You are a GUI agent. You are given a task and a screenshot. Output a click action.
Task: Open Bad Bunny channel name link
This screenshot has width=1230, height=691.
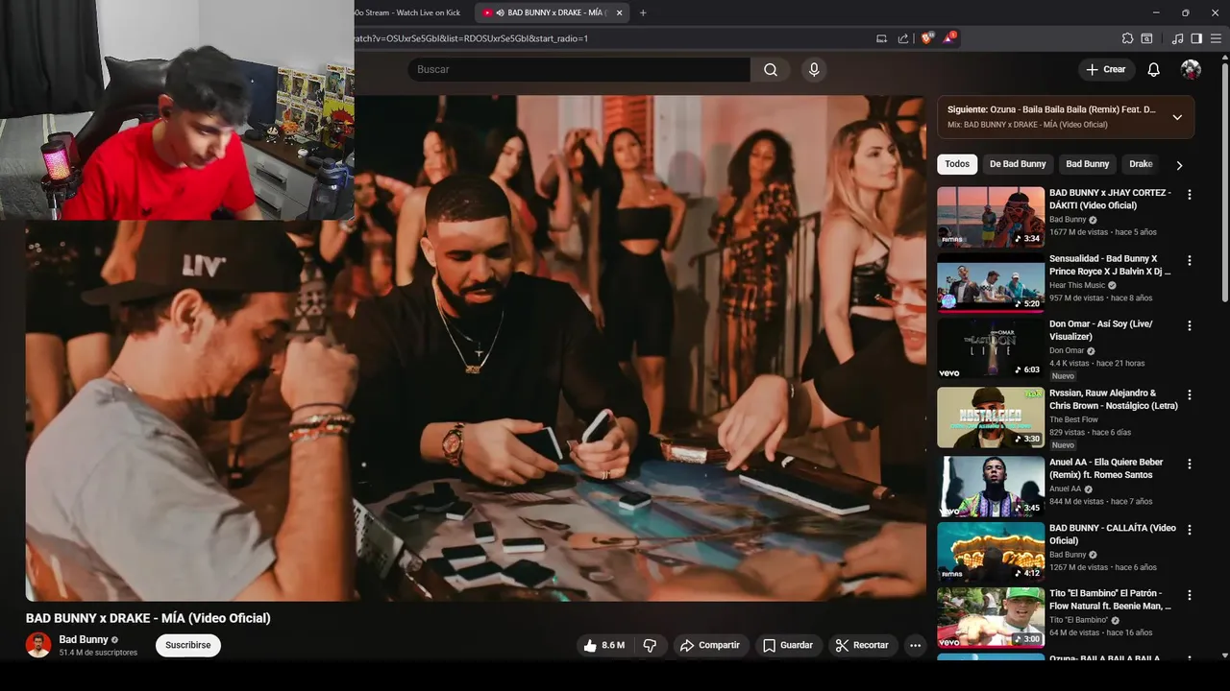tap(84, 639)
